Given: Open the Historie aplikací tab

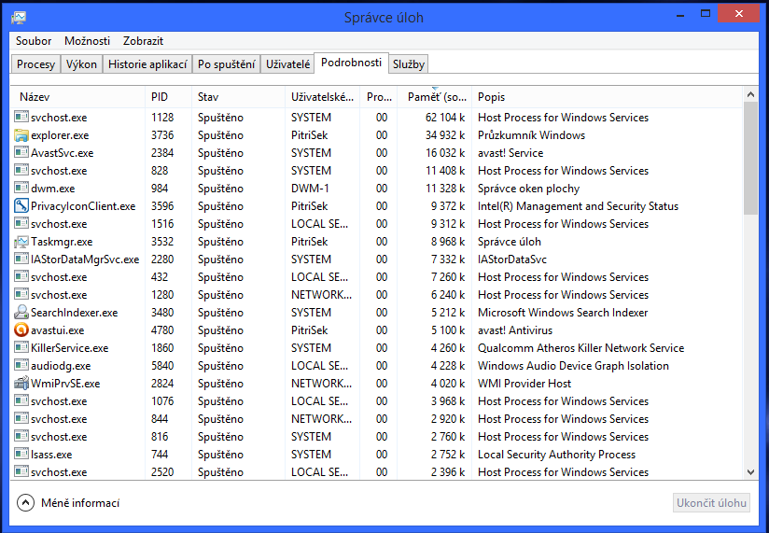Looking at the screenshot, I should [147, 64].
